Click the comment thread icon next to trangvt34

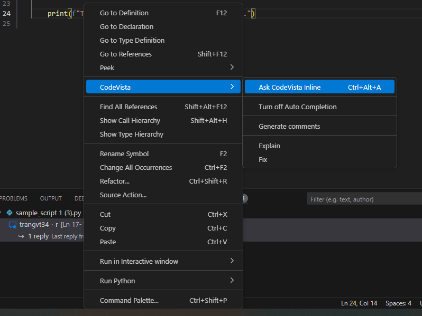pos(12,225)
